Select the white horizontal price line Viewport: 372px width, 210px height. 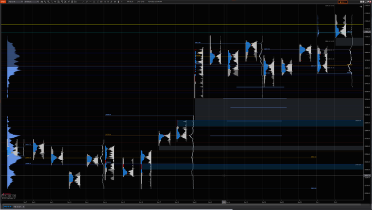(182, 176)
